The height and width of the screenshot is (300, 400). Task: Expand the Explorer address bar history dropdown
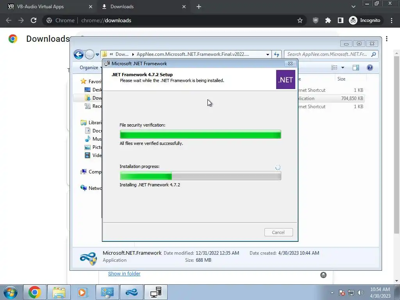coord(268,54)
